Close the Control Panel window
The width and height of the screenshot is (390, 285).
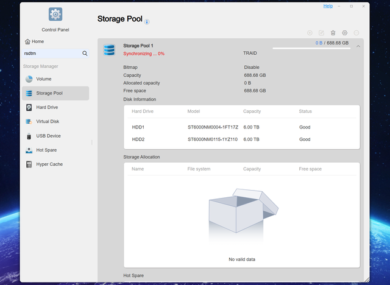point(363,6)
